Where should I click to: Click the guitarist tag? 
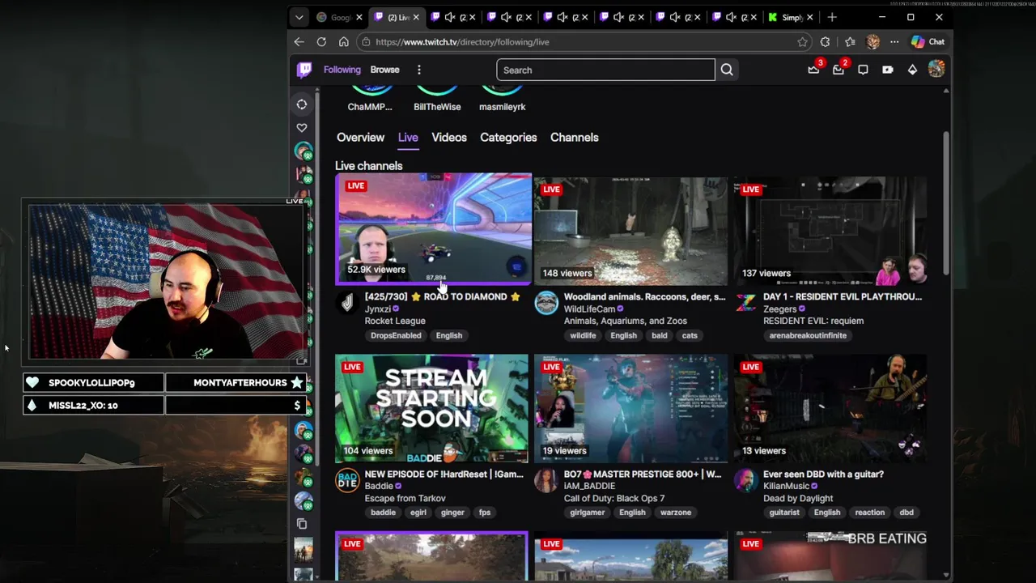click(x=784, y=513)
